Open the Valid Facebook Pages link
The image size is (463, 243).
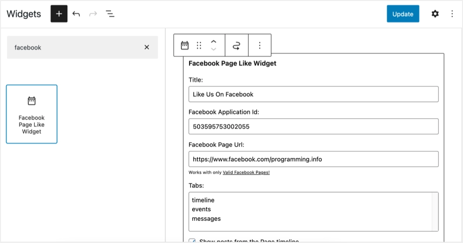(x=246, y=172)
